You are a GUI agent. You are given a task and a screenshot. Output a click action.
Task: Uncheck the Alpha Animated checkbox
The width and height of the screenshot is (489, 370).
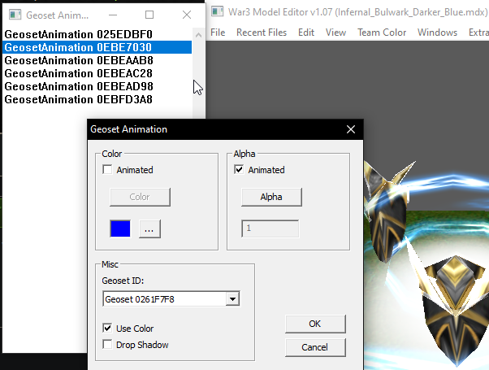[239, 170]
